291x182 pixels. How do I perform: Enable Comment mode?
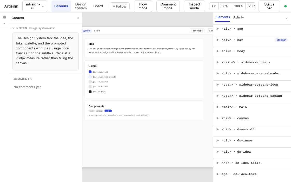[168, 6]
